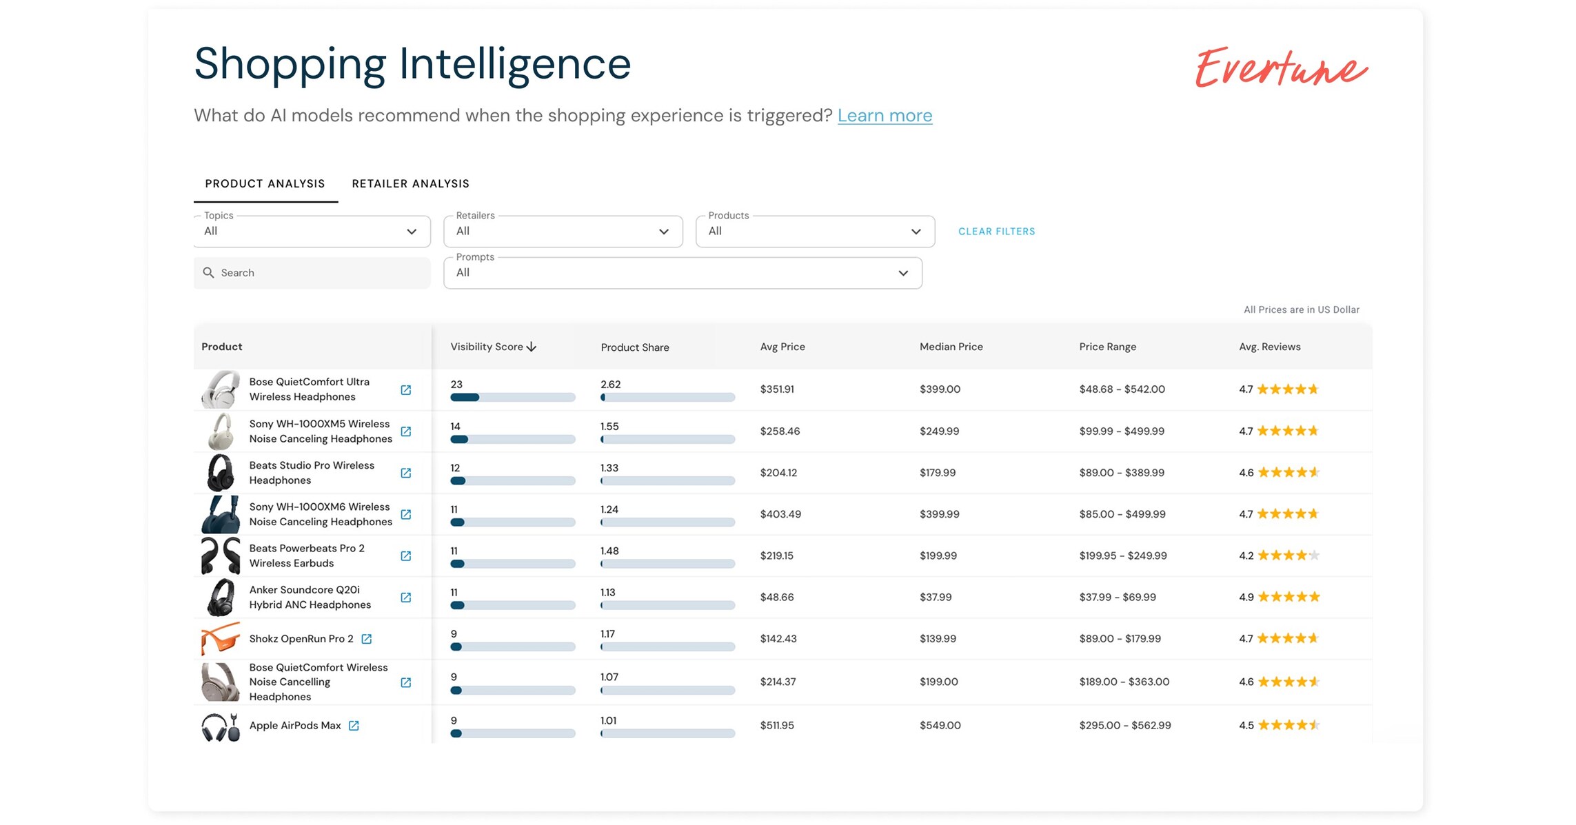
Task: Open the Learn more link
Action: (885, 115)
